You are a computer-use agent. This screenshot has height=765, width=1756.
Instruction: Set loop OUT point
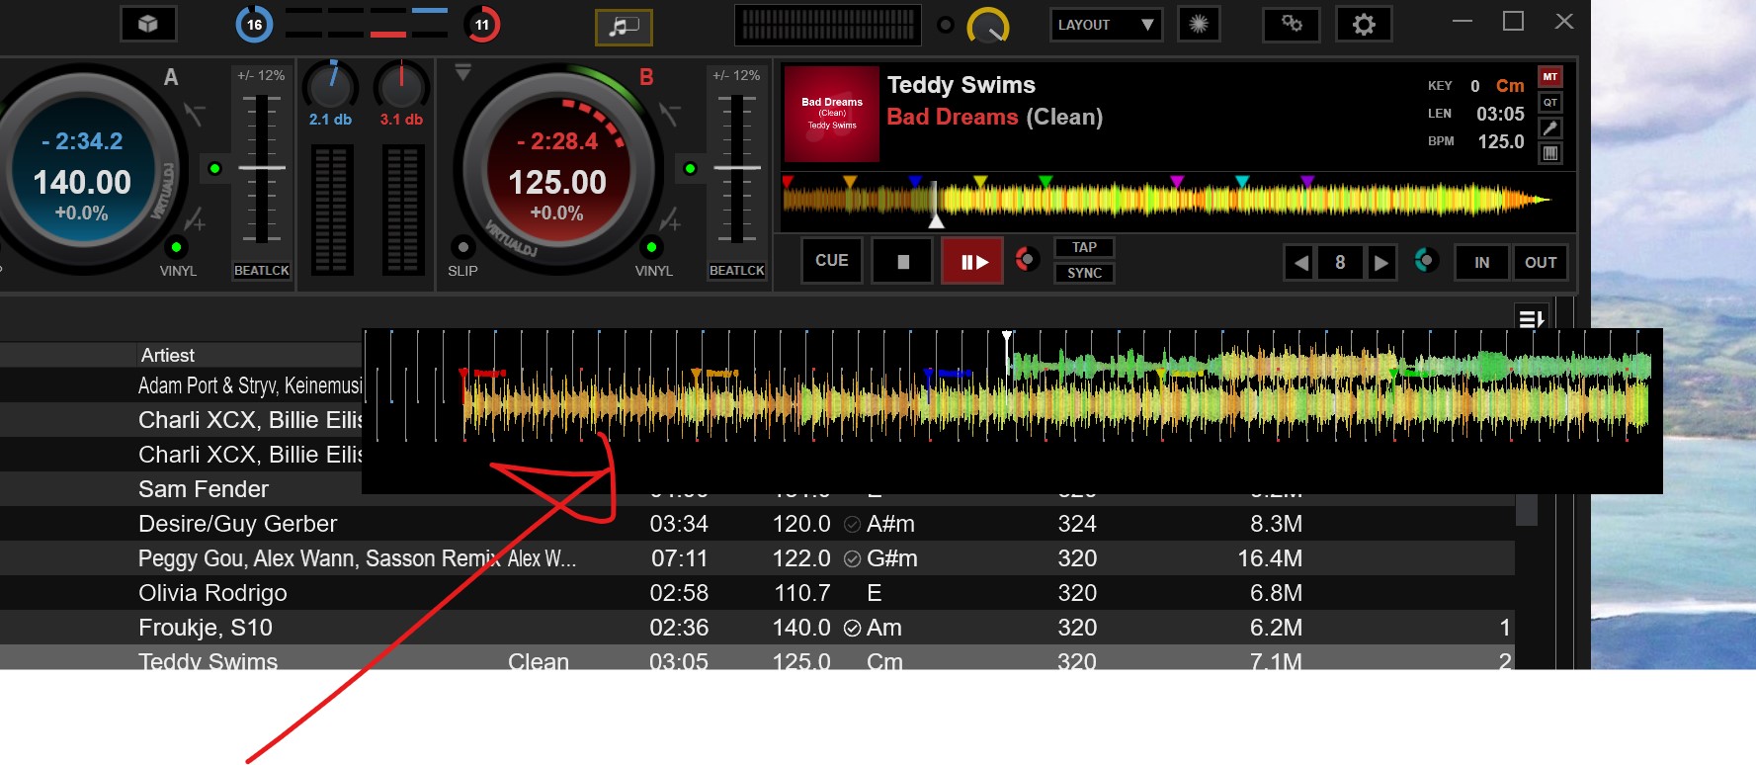pos(1541,263)
